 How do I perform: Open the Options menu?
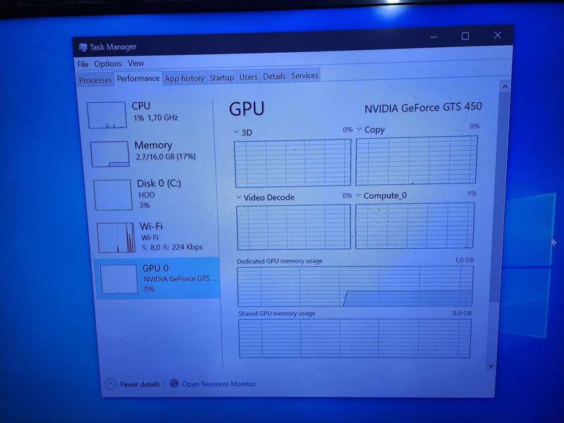pos(108,63)
